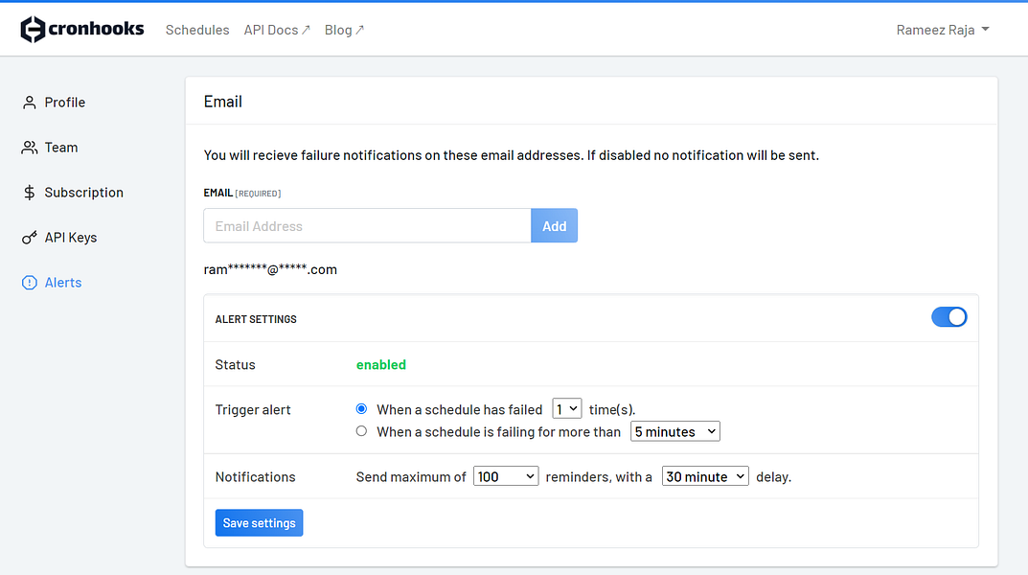Click the Blog external link arrow
Viewport: 1028px width, 575px height.
pyautogui.click(x=359, y=30)
